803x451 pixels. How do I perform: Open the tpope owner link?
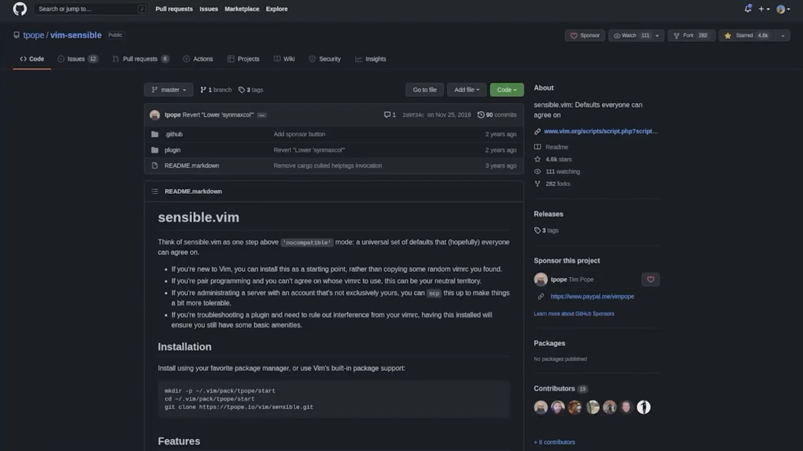point(33,35)
